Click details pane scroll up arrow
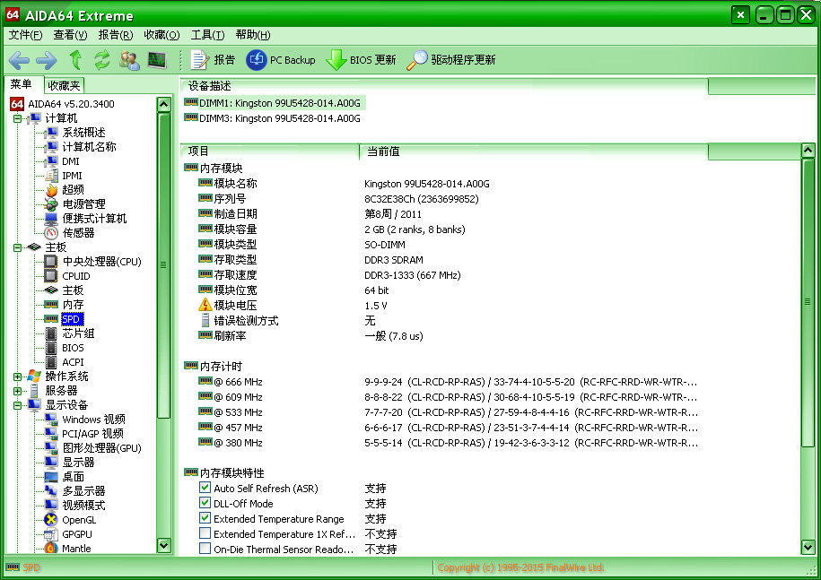 tap(808, 151)
